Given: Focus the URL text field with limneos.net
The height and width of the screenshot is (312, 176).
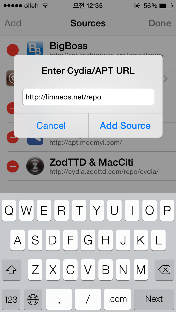Looking at the screenshot, I should point(88,97).
